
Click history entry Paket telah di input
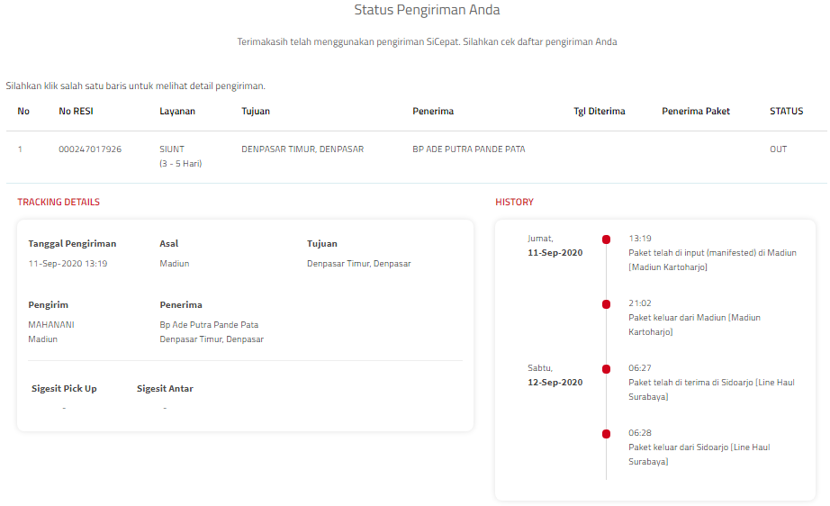712,260
